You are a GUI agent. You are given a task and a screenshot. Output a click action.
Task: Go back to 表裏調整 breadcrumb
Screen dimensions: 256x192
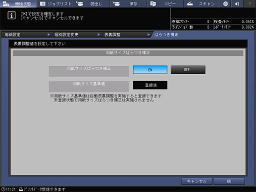click(127, 35)
